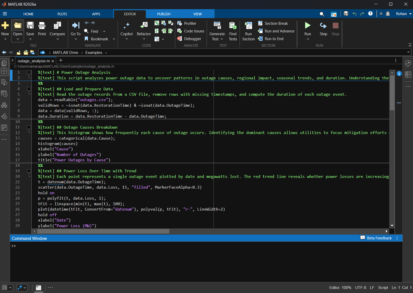Switch to the PLOTS tab
This screenshot has width=413, height=293.
tap(62, 14)
